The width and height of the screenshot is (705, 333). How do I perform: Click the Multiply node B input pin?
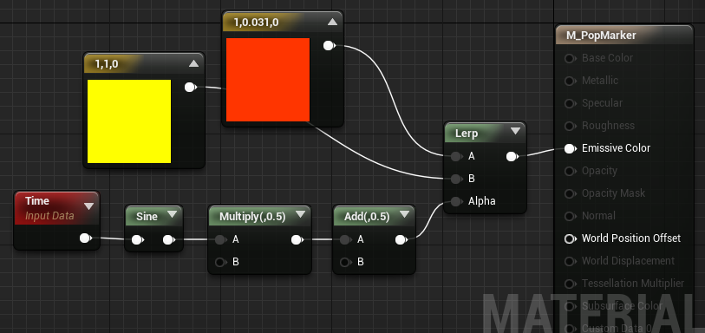point(220,262)
